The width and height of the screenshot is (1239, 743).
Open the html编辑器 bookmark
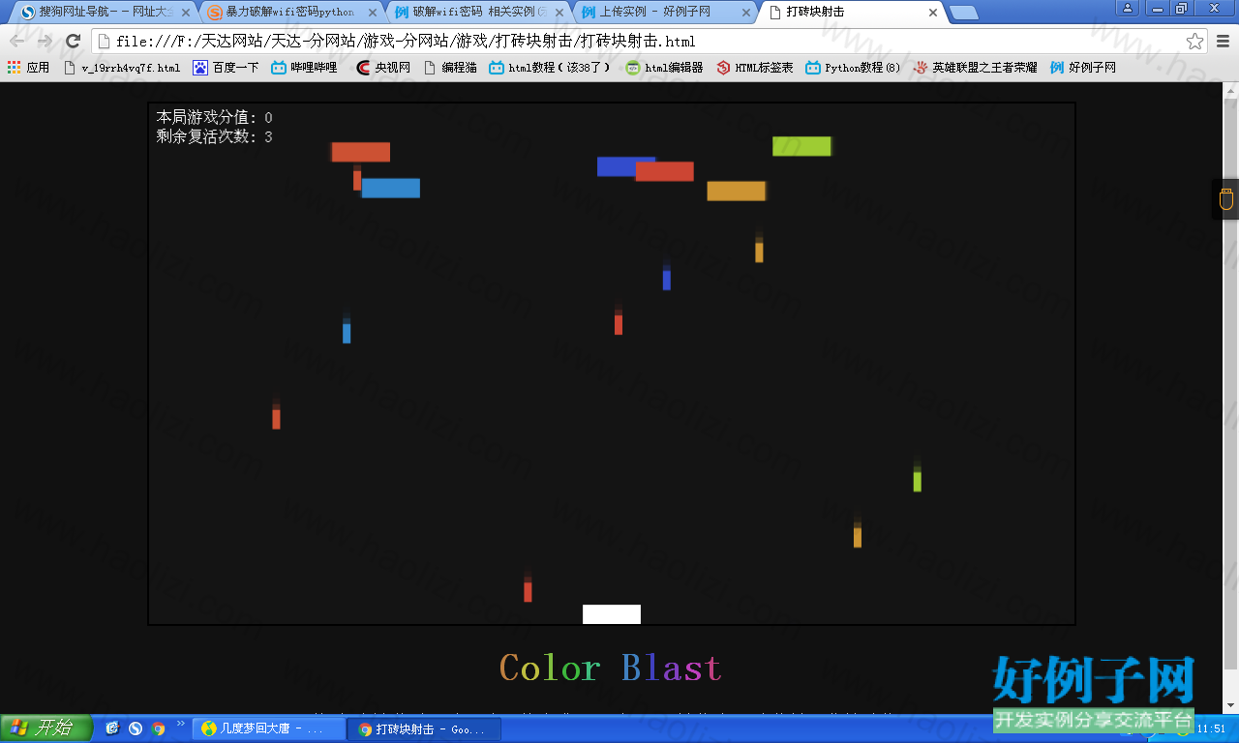click(664, 68)
